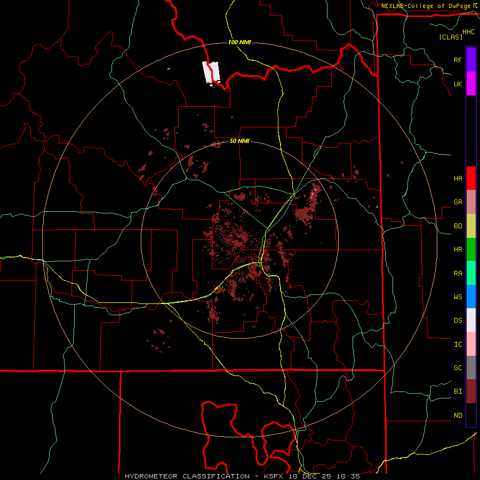Click the WS blue legend swatch
480x480 pixels.
[471, 297]
